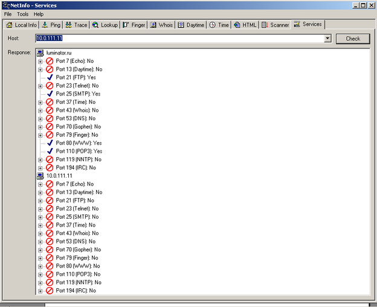377x307 pixels.
Task: Click the Services tab icon
Action: click(297, 24)
